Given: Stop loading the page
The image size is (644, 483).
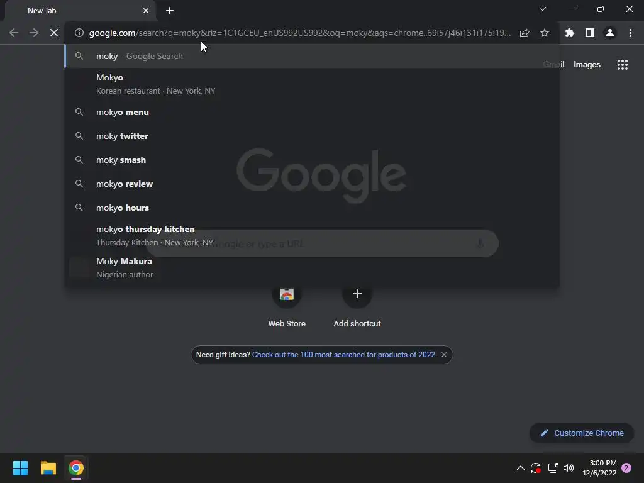Looking at the screenshot, I should [54, 33].
